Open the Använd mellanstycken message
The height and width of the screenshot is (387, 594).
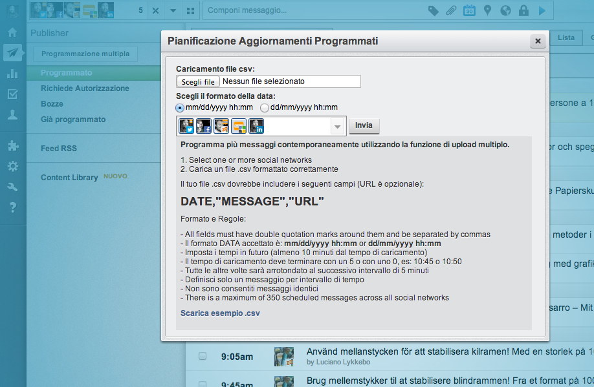tap(450, 351)
